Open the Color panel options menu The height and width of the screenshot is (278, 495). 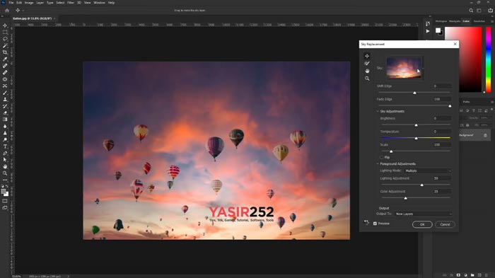(x=492, y=21)
